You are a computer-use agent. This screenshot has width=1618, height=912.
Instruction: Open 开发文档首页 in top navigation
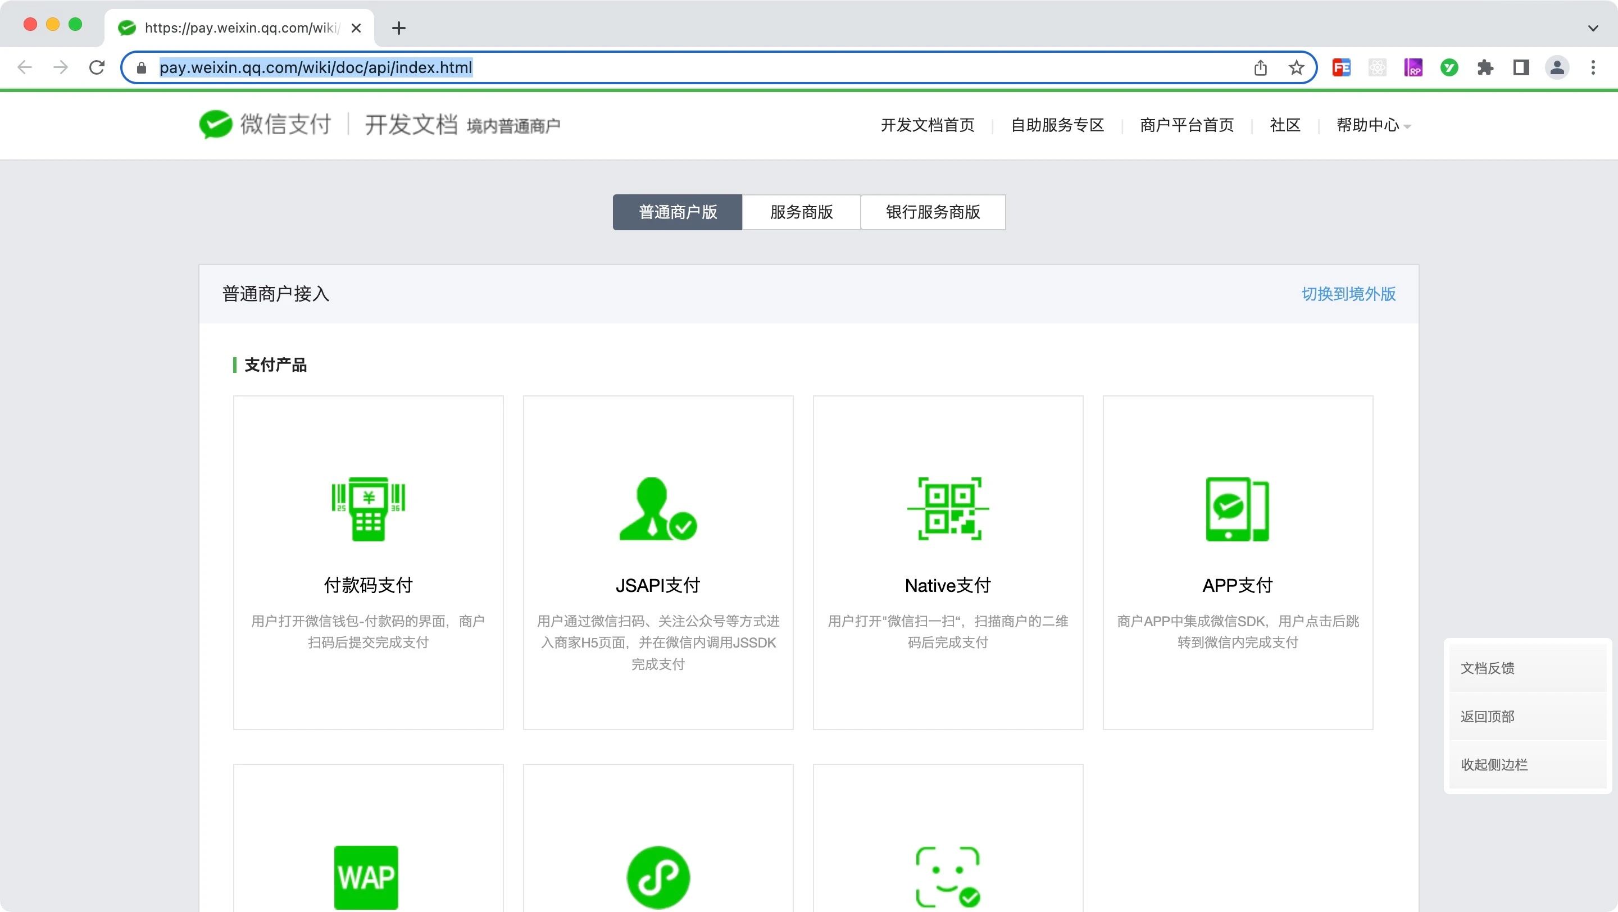(x=928, y=125)
